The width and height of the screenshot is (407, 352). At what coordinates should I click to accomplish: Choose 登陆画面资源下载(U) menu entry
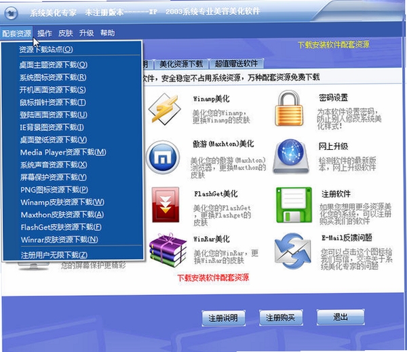(54, 115)
